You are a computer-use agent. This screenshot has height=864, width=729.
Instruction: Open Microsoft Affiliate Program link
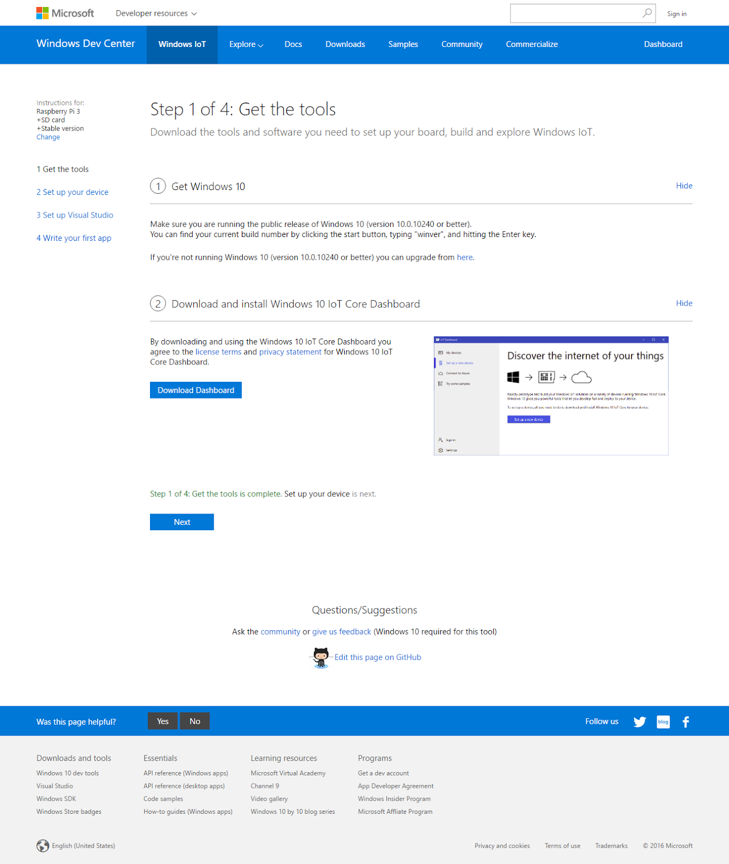point(395,812)
